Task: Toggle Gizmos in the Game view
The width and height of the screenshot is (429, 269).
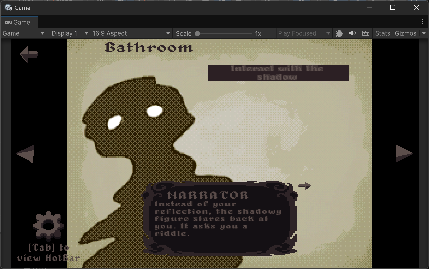Action: point(405,33)
